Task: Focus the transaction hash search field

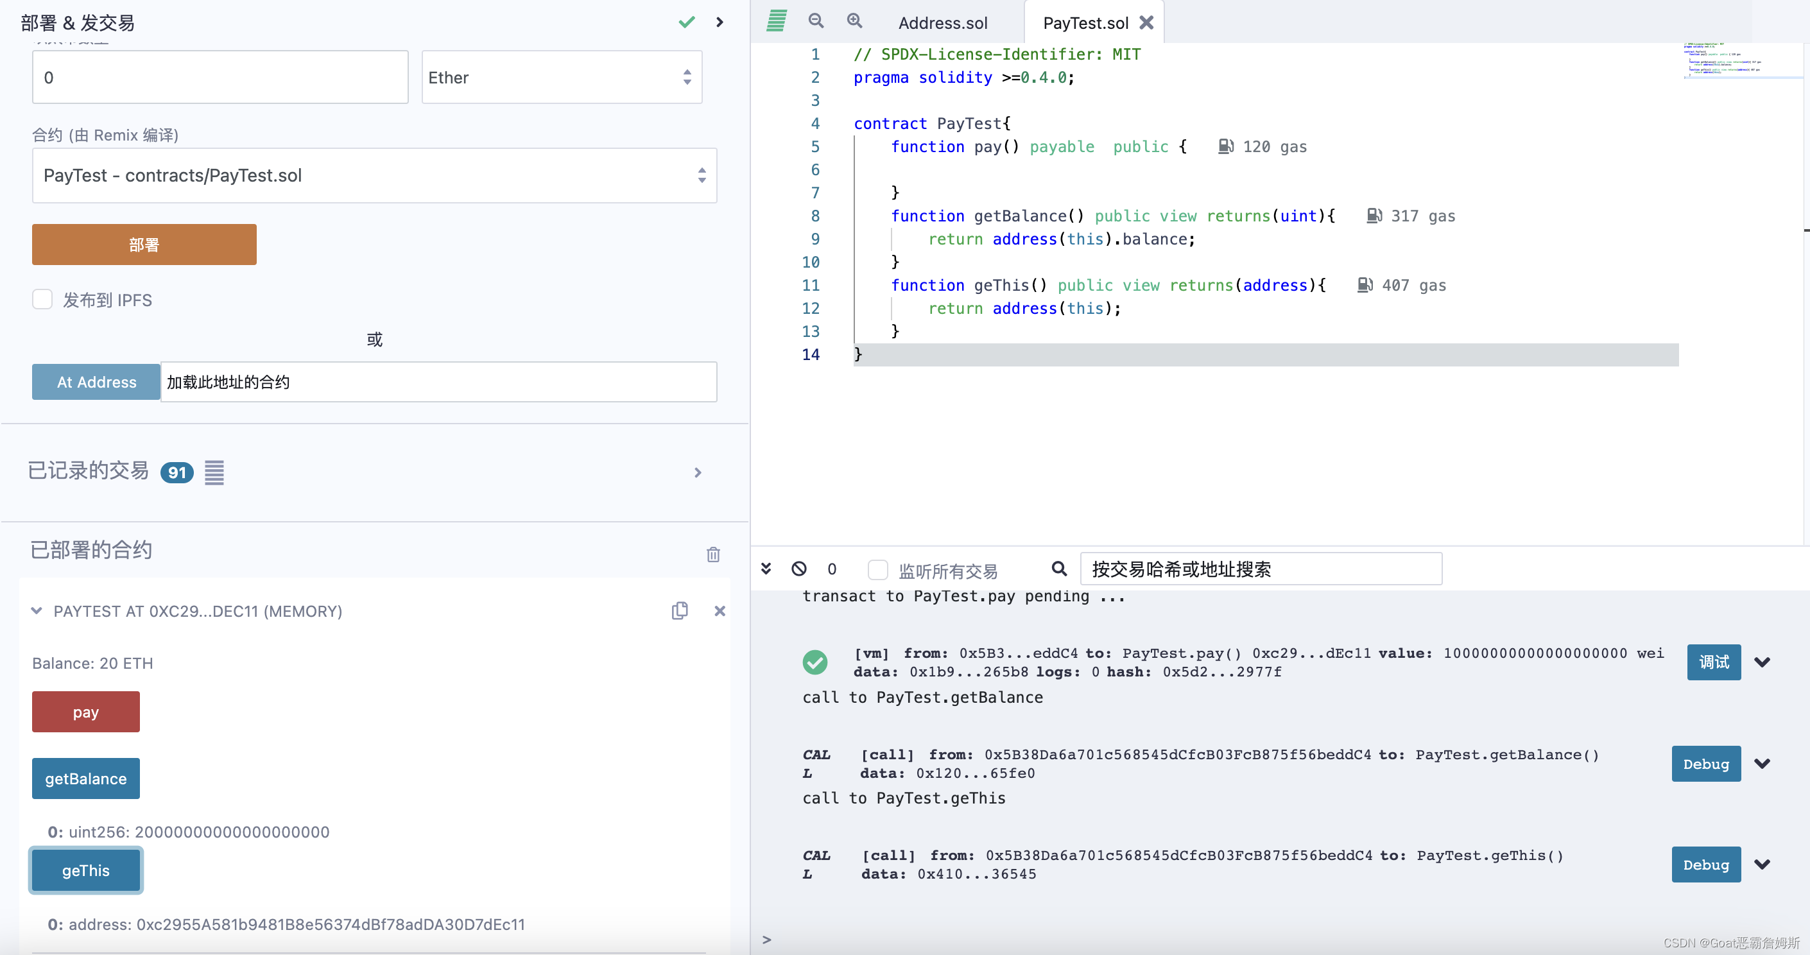Action: coord(1261,569)
